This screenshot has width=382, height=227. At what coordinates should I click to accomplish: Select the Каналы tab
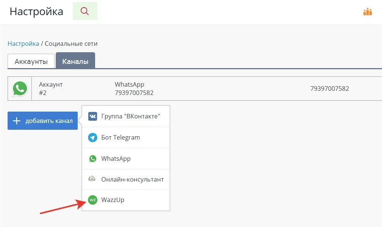(75, 62)
